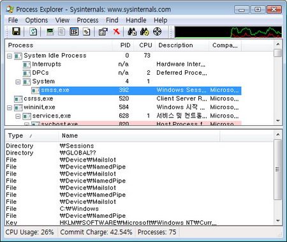Open the View menu
Screen dimensions: 287x242
pyautogui.click(x=63, y=20)
